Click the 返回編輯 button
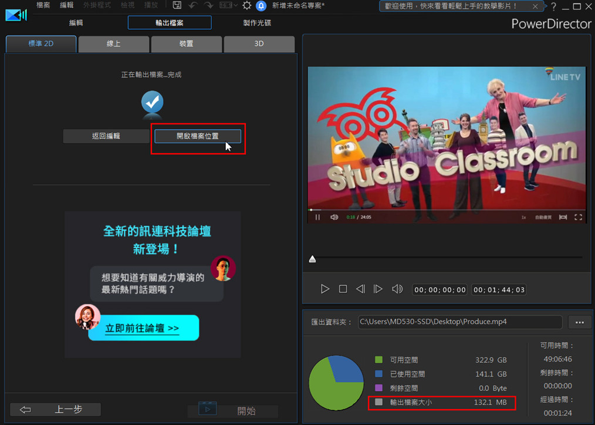 click(x=106, y=136)
